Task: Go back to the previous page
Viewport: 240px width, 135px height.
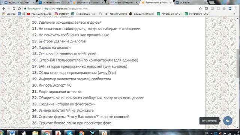Action: 4,9
